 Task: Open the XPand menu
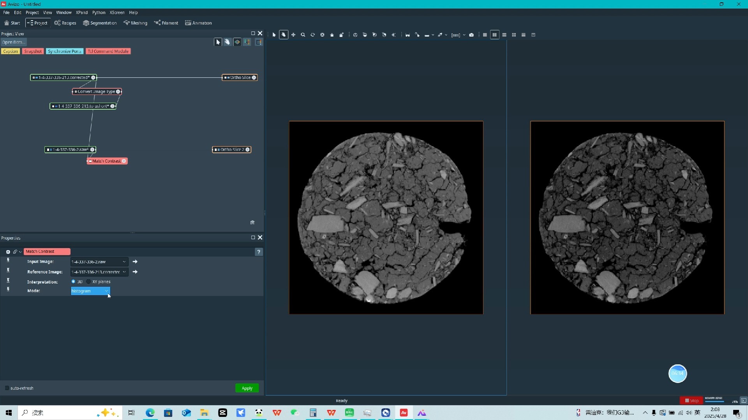pyautogui.click(x=81, y=12)
